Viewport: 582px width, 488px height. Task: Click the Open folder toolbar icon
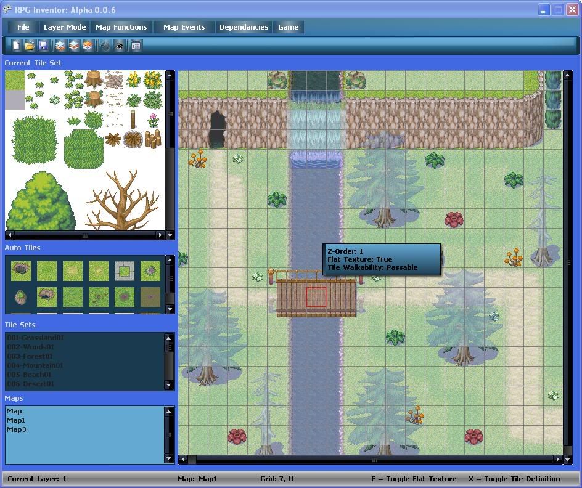29,46
